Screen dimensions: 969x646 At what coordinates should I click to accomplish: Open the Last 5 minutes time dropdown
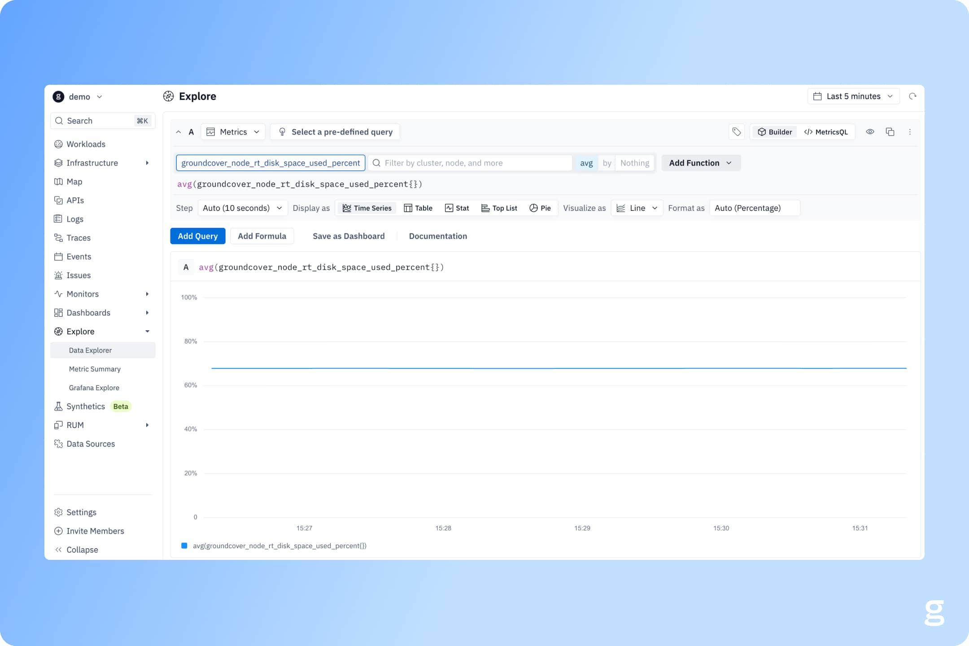(x=853, y=96)
